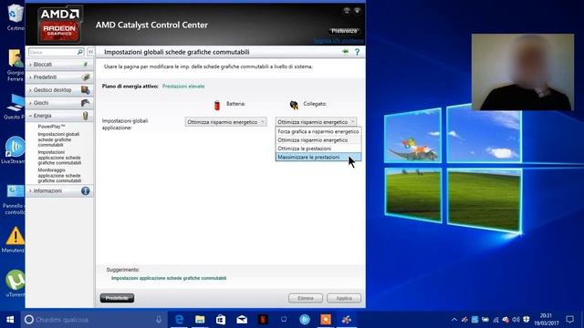Click the Cortana microphone icon
This screenshot has height=328, width=584.
click(159, 320)
